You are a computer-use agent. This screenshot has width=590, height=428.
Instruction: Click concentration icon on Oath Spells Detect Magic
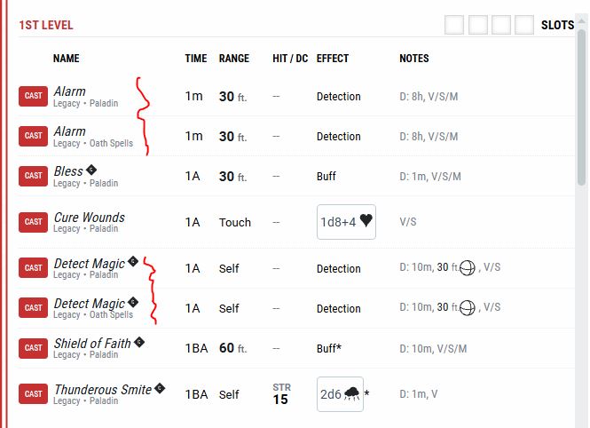tap(133, 302)
